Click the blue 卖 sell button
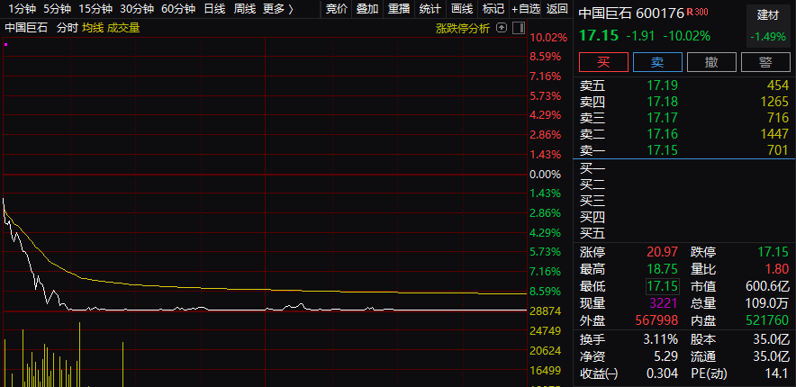This screenshot has height=387, width=796. tap(657, 62)
